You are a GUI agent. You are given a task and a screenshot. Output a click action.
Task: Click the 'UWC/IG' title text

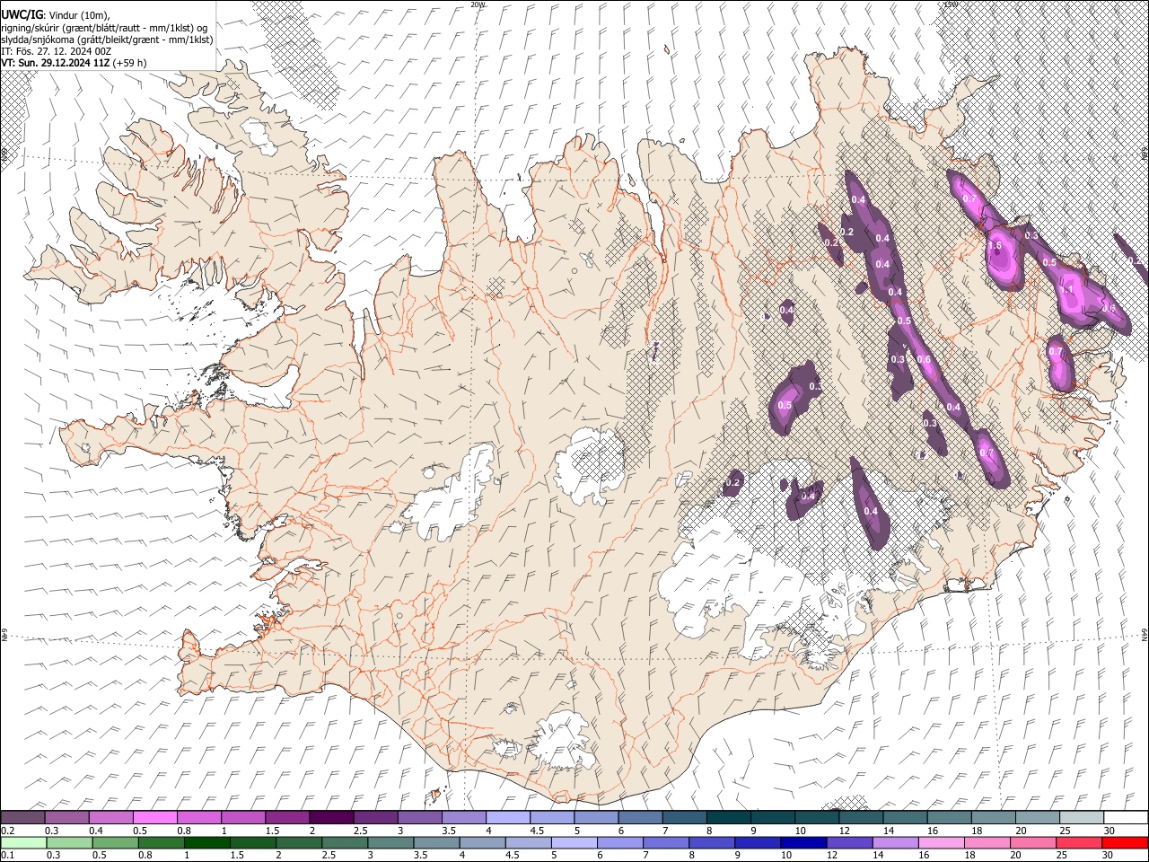coord(21,14)
